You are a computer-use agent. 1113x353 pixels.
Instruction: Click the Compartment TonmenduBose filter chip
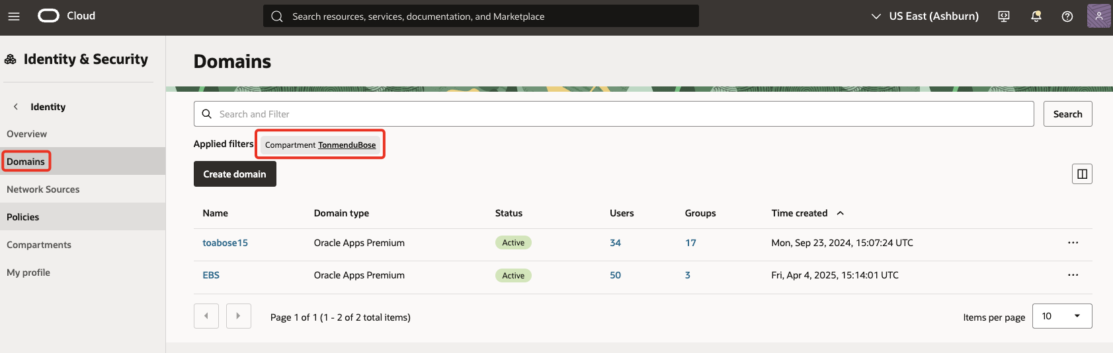pyautogui.click(x=320, y=145)
